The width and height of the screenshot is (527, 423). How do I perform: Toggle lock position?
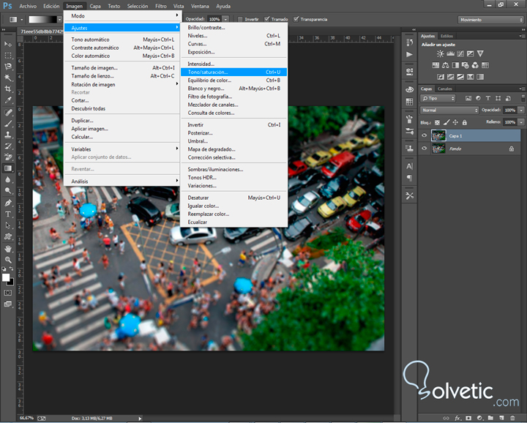tap(455, 123)
